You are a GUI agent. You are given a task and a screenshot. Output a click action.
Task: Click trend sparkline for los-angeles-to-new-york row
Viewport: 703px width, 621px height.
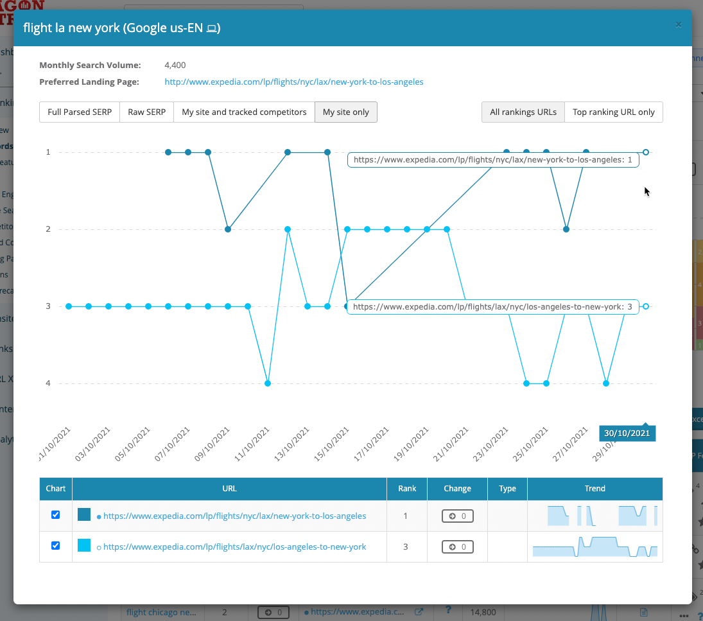click(595, 547)
